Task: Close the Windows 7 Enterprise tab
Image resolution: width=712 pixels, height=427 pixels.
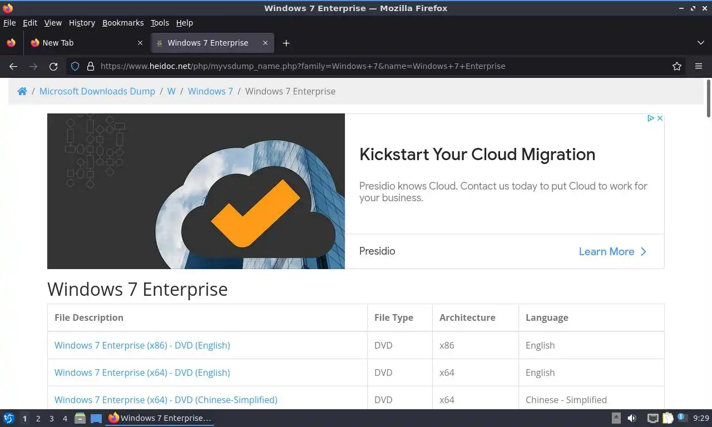Action: (265, 43)
